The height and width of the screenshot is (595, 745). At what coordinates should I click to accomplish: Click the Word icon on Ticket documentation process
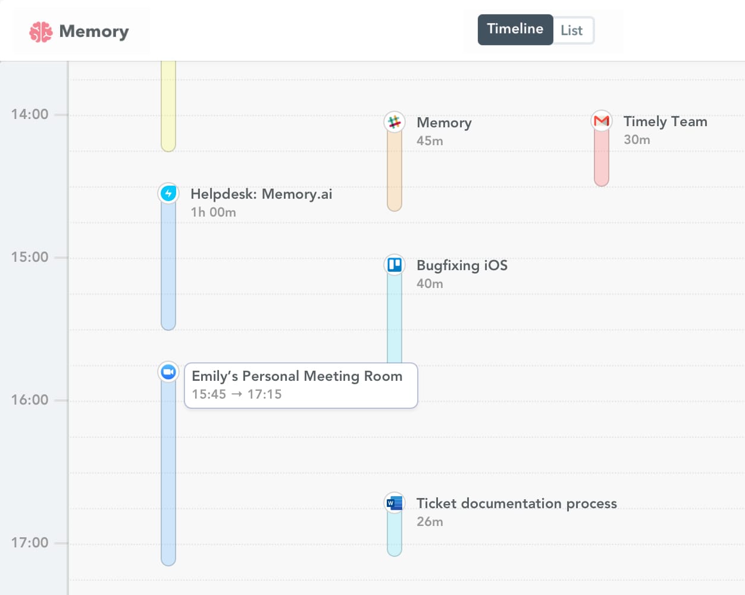(x=394, y=502)
